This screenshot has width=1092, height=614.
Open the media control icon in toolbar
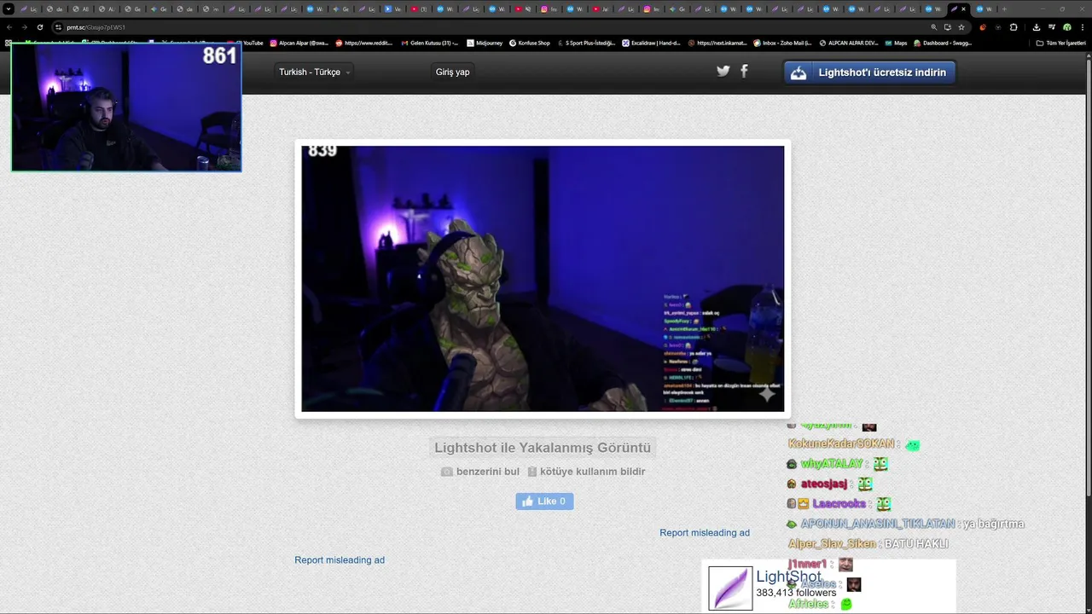1051,27
